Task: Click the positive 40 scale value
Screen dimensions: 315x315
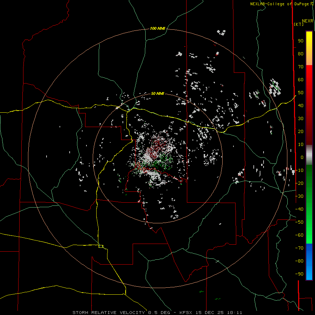Action: pos(301,105)
